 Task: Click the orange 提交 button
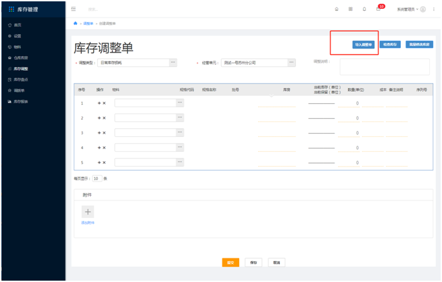click(x=230, y=262)
